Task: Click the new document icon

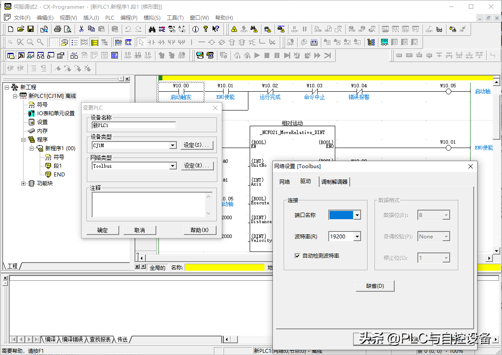Action: [x=11, y=29]
